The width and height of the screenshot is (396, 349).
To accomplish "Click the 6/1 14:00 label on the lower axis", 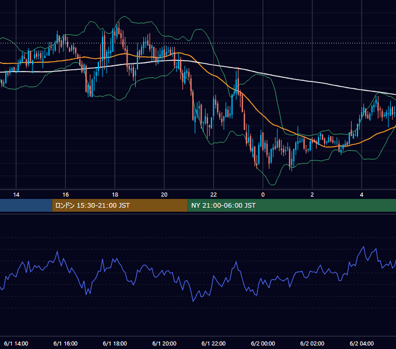I will pyautogui.click(x=16, y=343).
